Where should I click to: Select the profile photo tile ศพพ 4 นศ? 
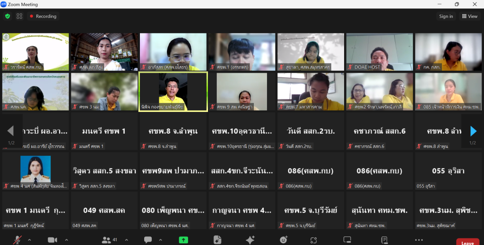tap(35, 171)
